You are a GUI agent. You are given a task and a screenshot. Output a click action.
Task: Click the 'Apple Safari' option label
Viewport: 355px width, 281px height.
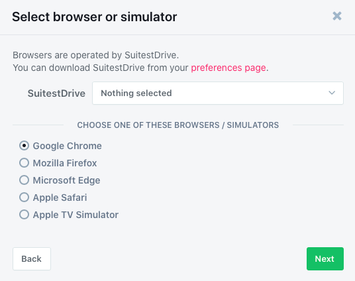coord(60,197)
